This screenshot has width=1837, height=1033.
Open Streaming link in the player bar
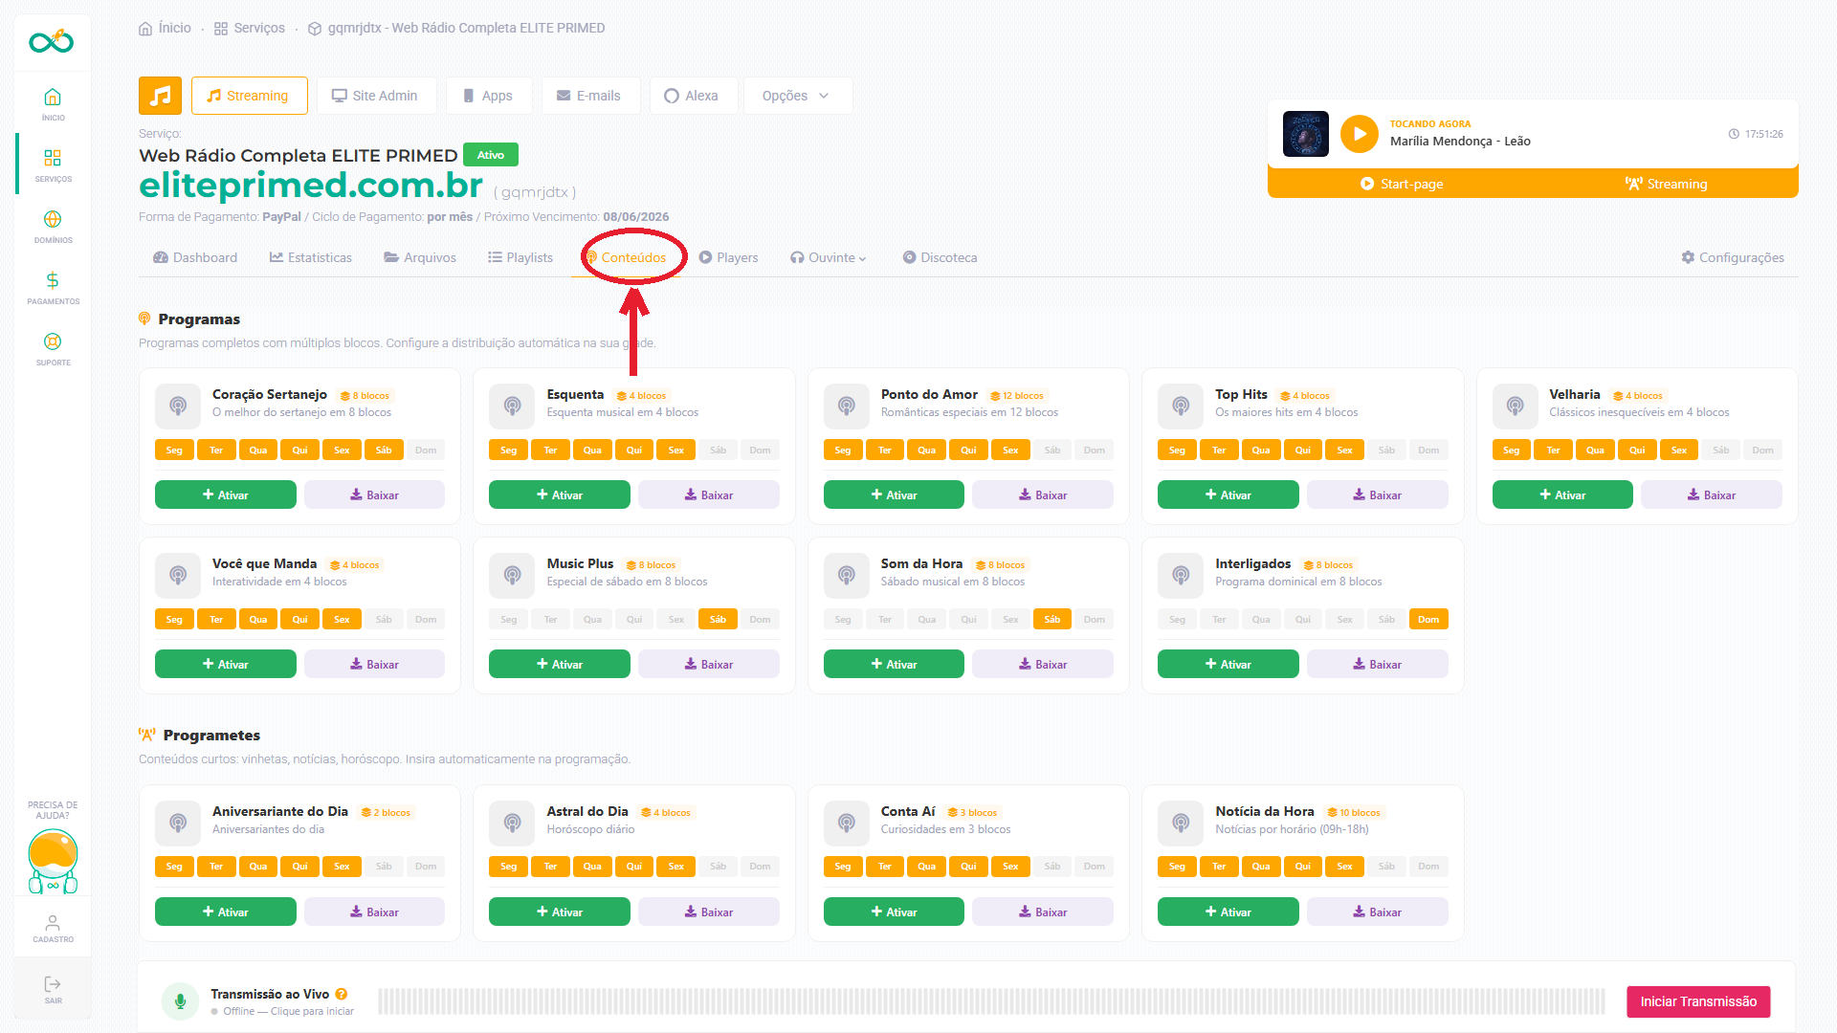1666,184
